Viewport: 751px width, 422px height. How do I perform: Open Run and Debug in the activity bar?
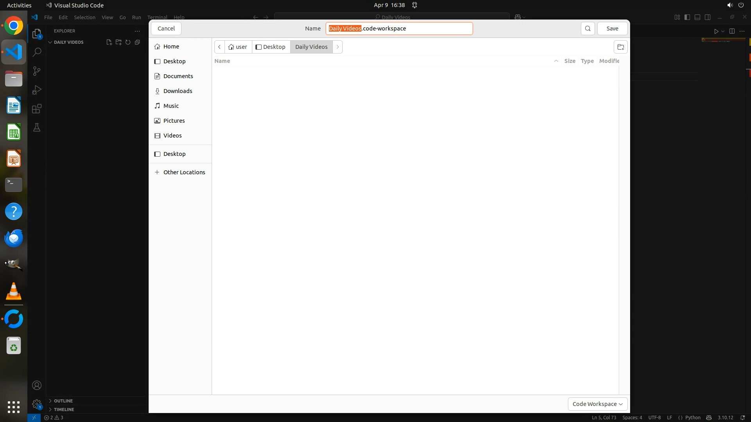tap(37, 90)
